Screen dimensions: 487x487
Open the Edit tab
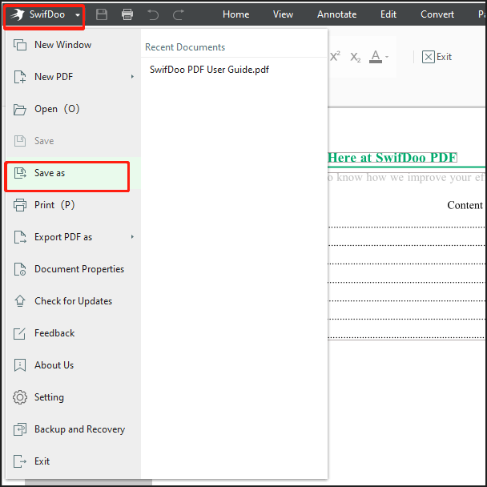pyautogui.click(x=388, y=14)
